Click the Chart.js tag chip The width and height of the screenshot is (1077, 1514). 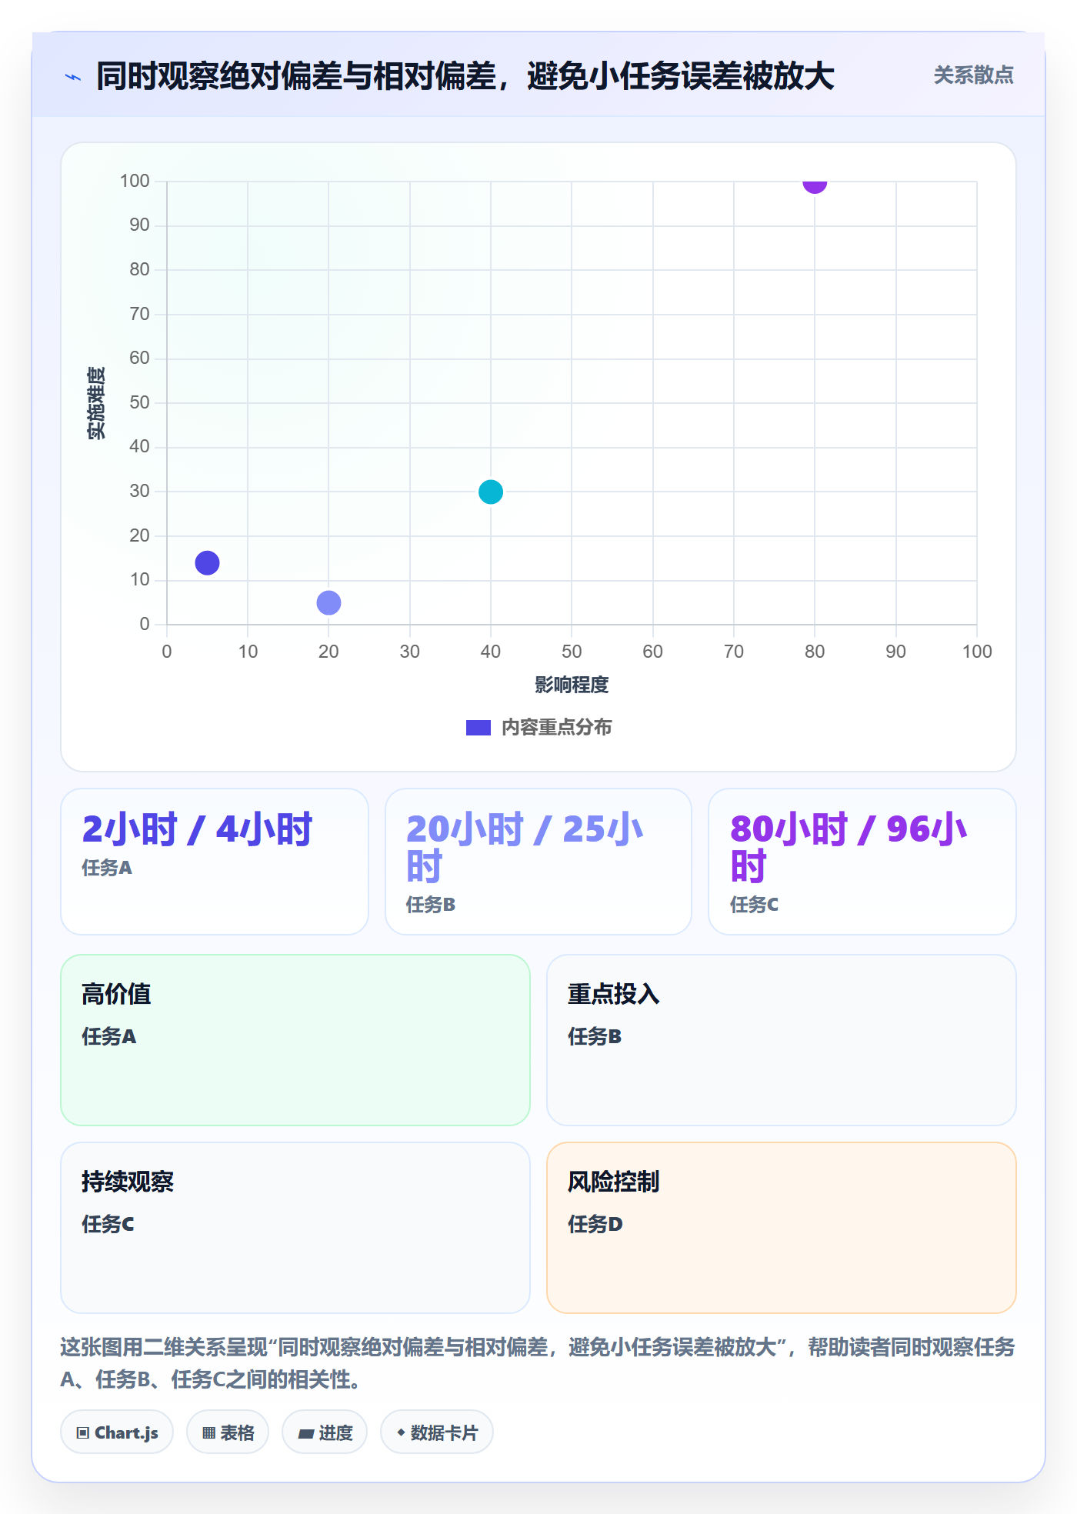(x=117, y=1432)
